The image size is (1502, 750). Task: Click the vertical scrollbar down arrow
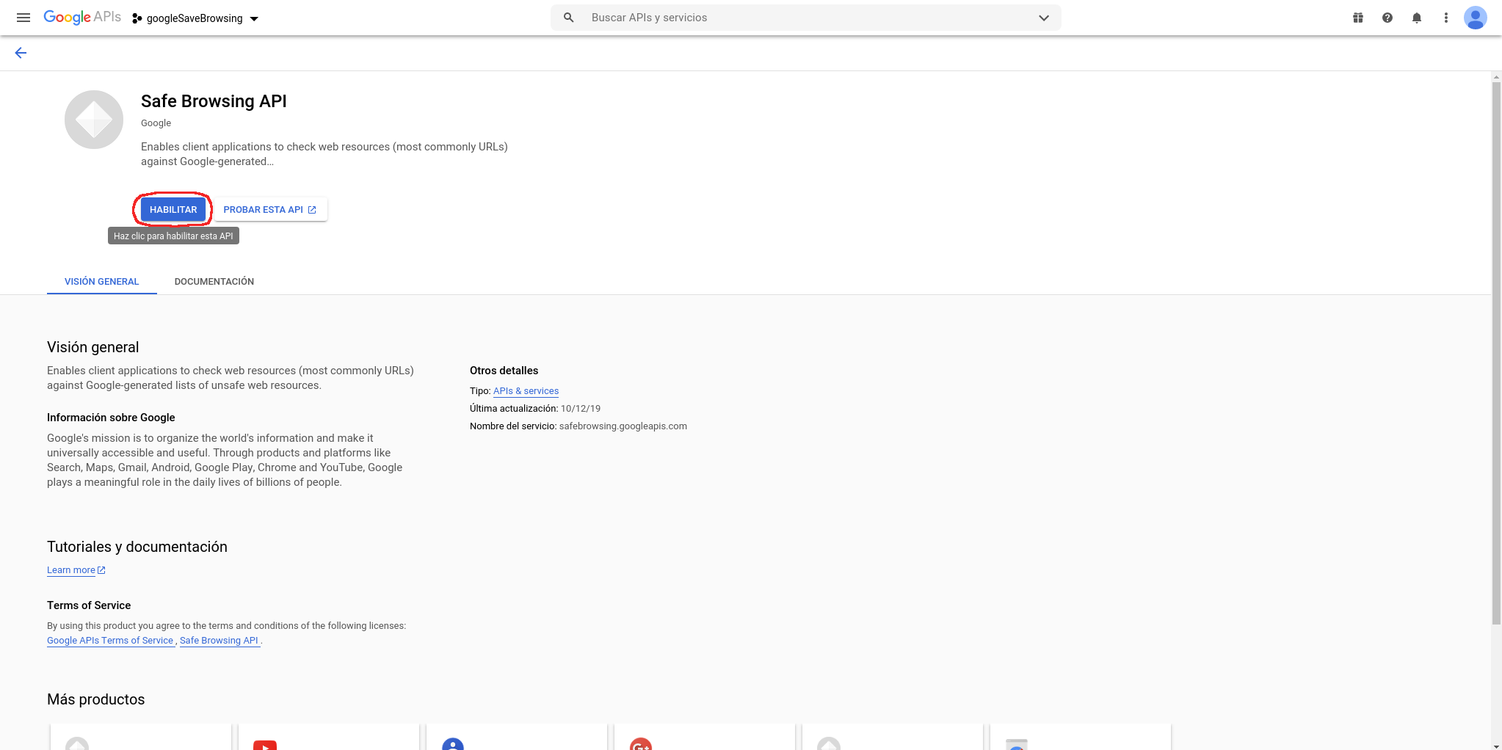1496,746
